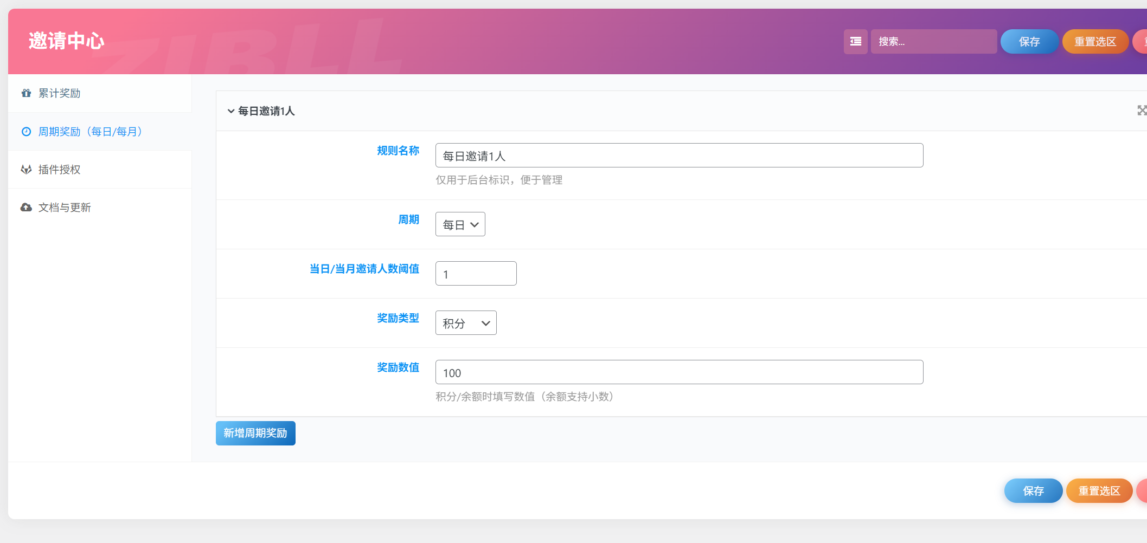Open the 累计奖励 sidebar item
The height and width of the screenshot is (543, 1147).
pyautogui.click(x=58, y=93)
